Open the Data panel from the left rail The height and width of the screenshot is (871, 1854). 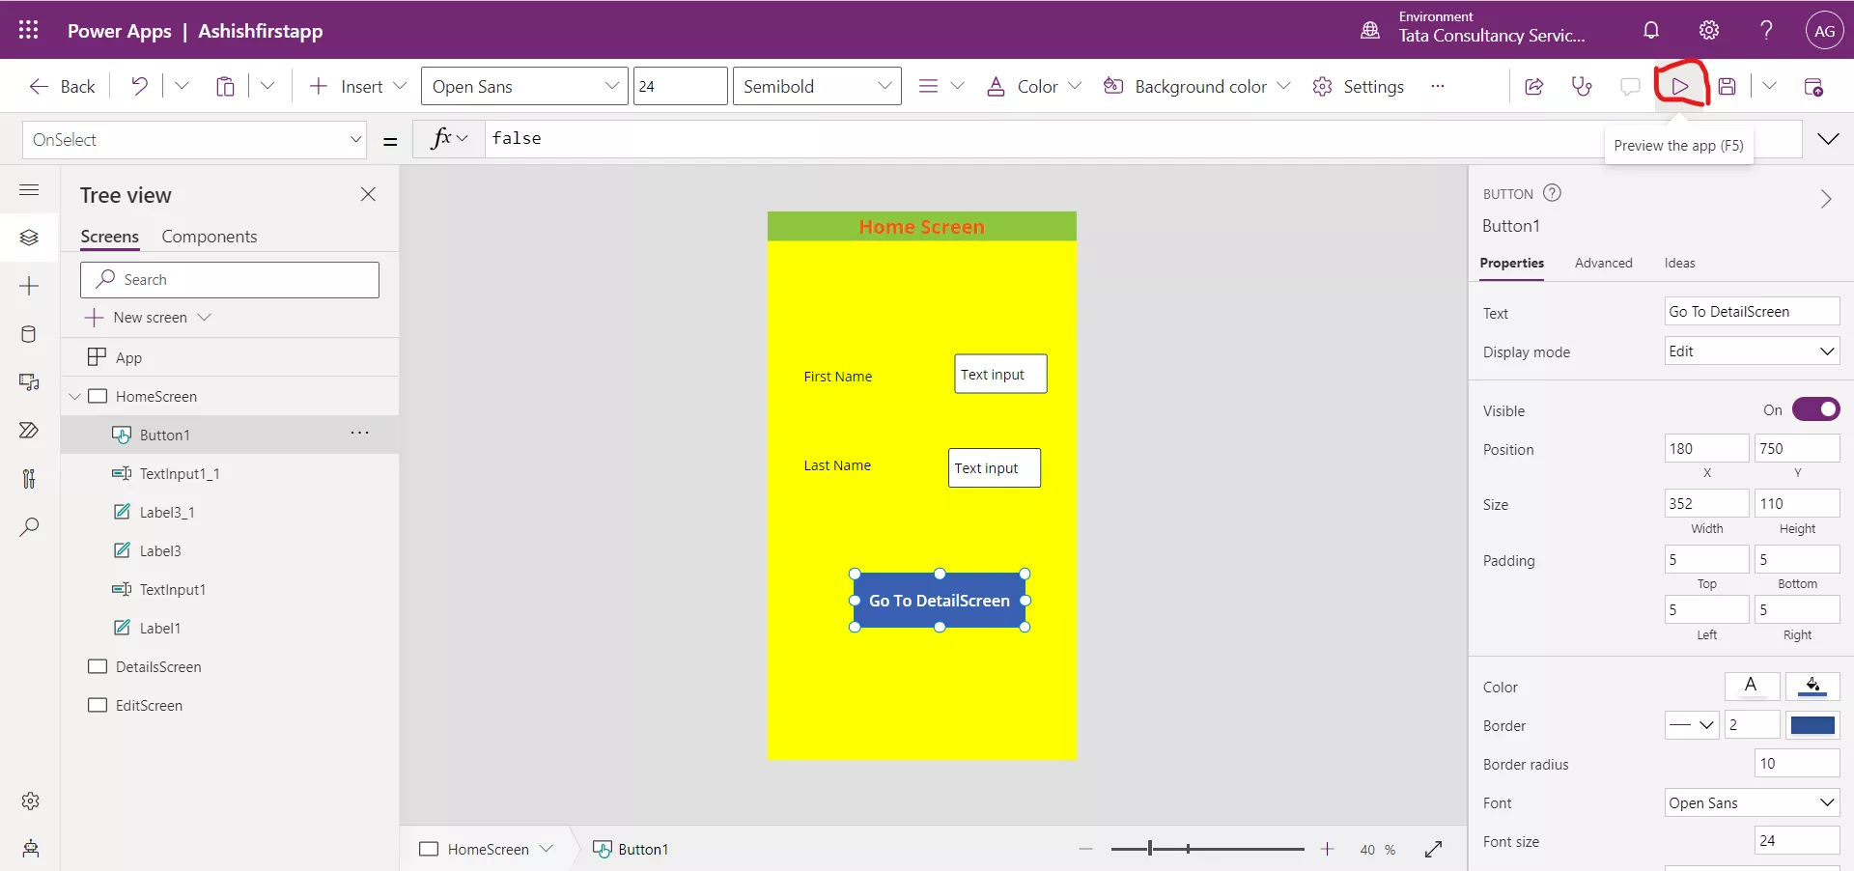(28, 334)
